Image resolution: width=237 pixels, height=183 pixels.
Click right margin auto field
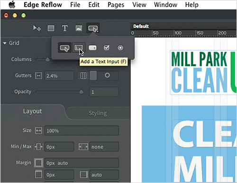[104, 175]
